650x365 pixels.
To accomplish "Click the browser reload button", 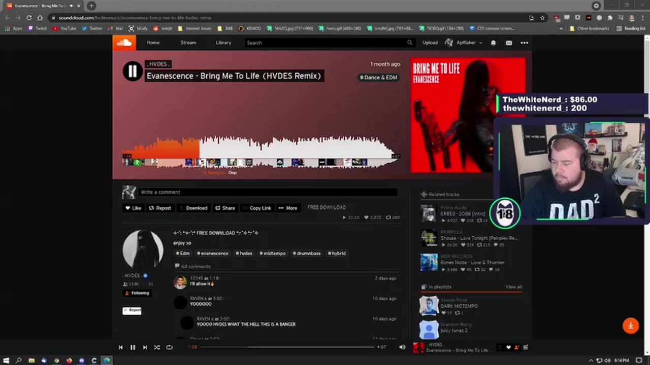I will point(29,18).
